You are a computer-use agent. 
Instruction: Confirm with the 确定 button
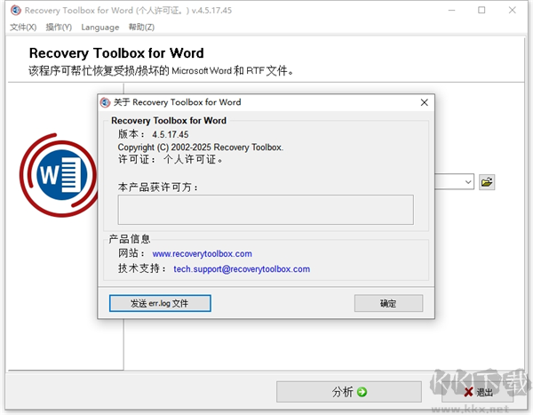pos(388,303)
